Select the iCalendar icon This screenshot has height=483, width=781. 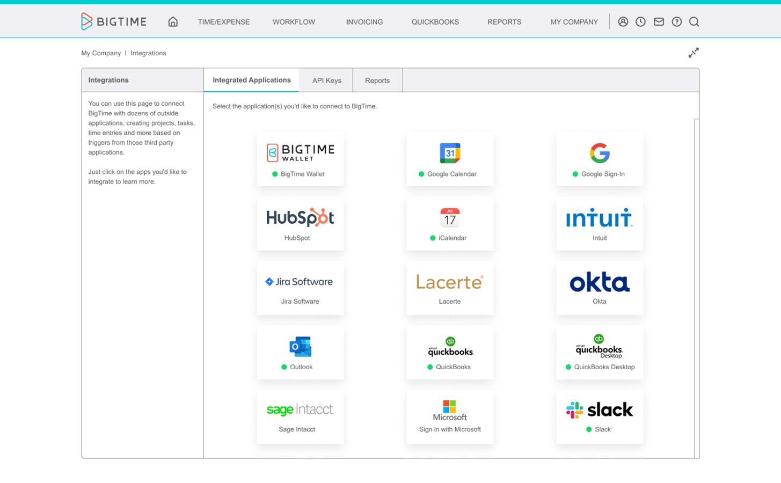(x=450, y=217)
